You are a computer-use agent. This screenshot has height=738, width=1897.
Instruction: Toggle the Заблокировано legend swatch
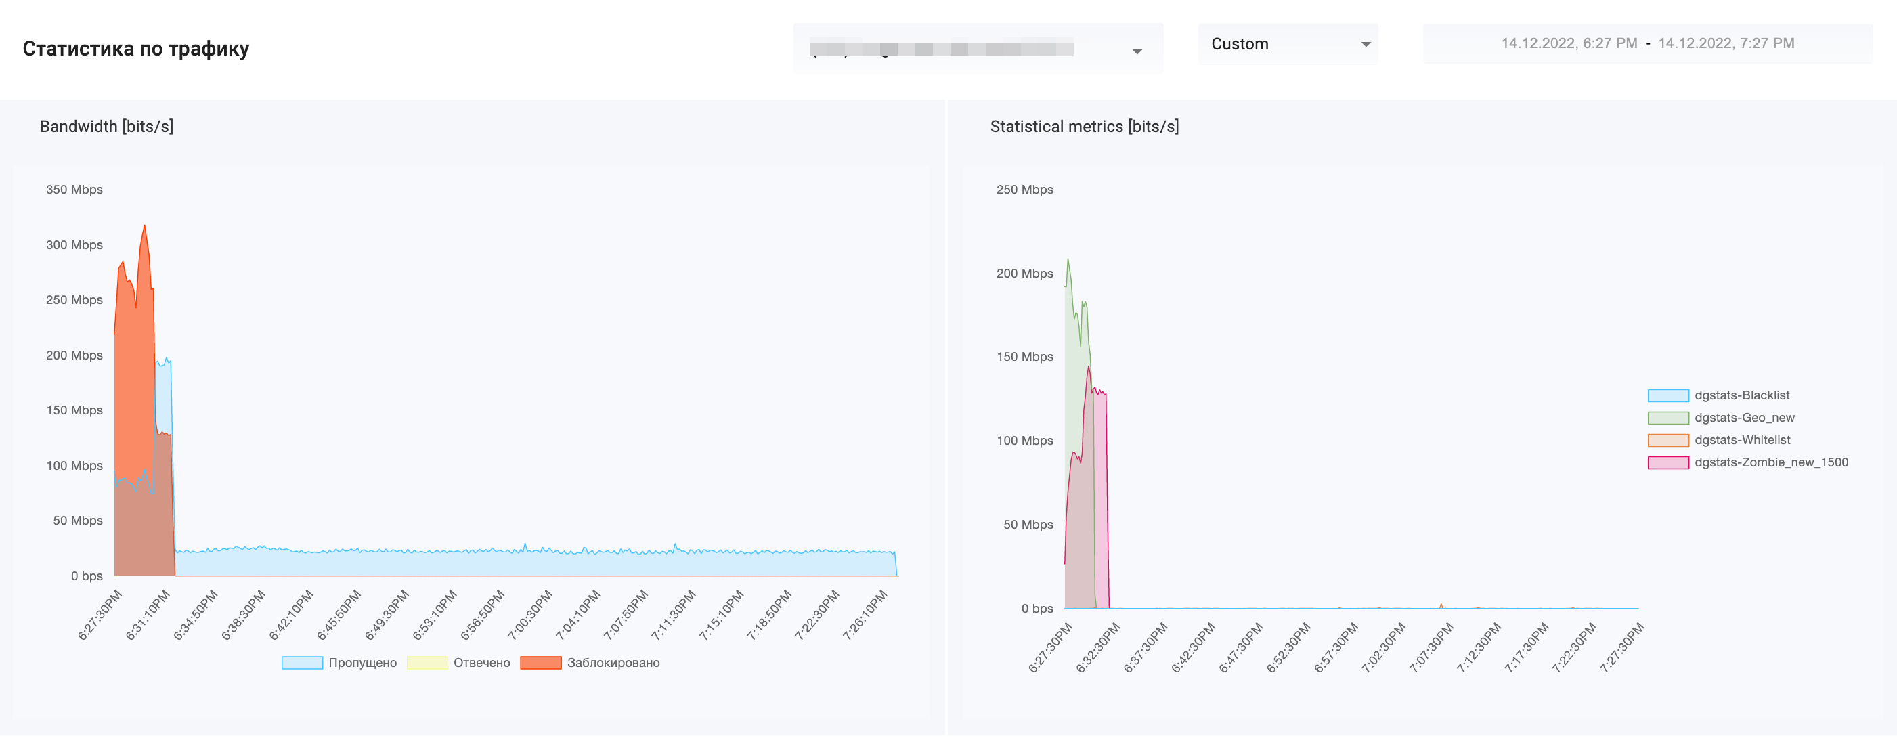click(x=540, y=663)
